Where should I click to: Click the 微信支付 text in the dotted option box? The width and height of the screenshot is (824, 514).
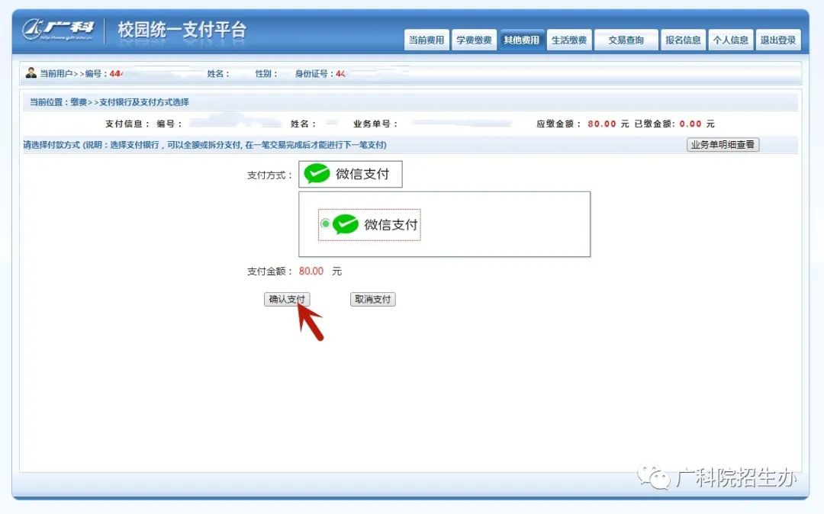pos(391,225)
